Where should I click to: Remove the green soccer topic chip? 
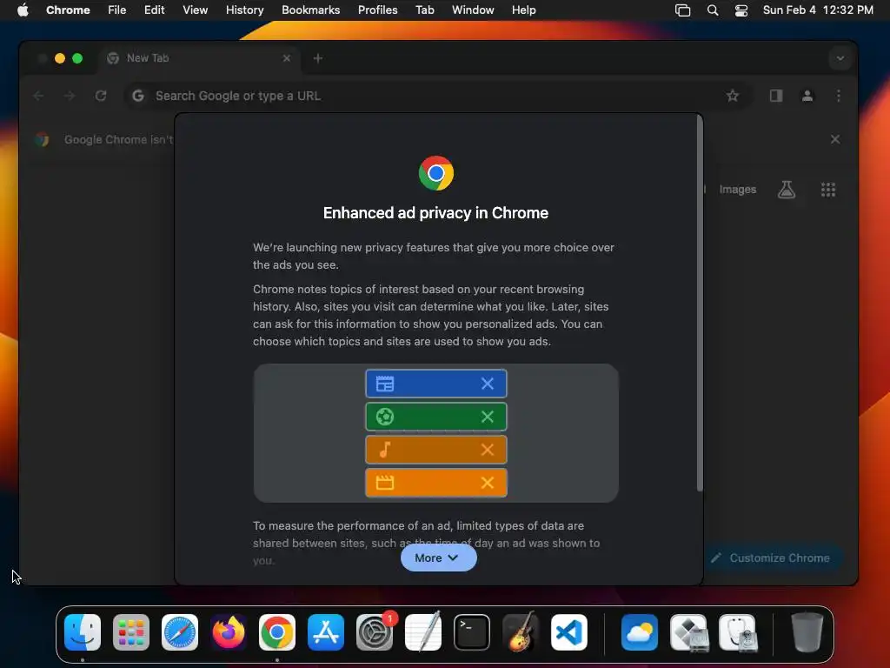click(x=487, y=417)
